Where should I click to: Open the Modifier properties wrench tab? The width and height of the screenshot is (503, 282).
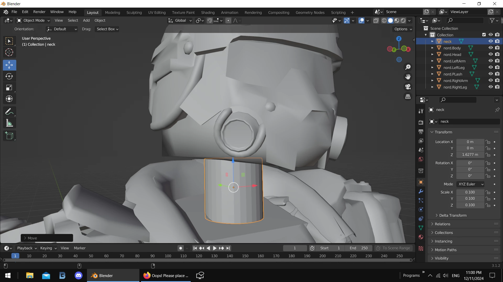421,191
